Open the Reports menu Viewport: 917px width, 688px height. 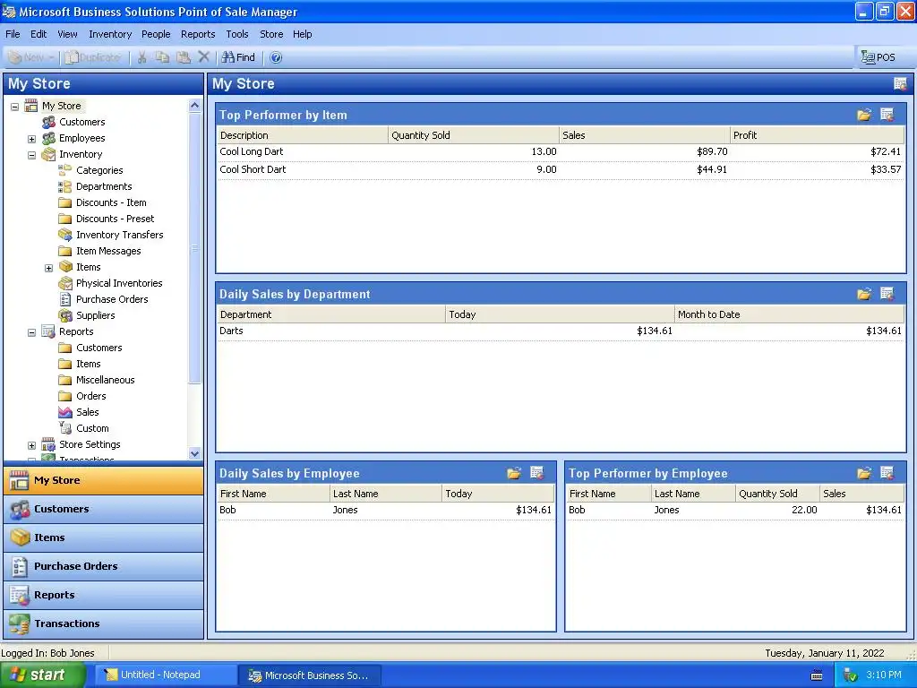[198, 34]
